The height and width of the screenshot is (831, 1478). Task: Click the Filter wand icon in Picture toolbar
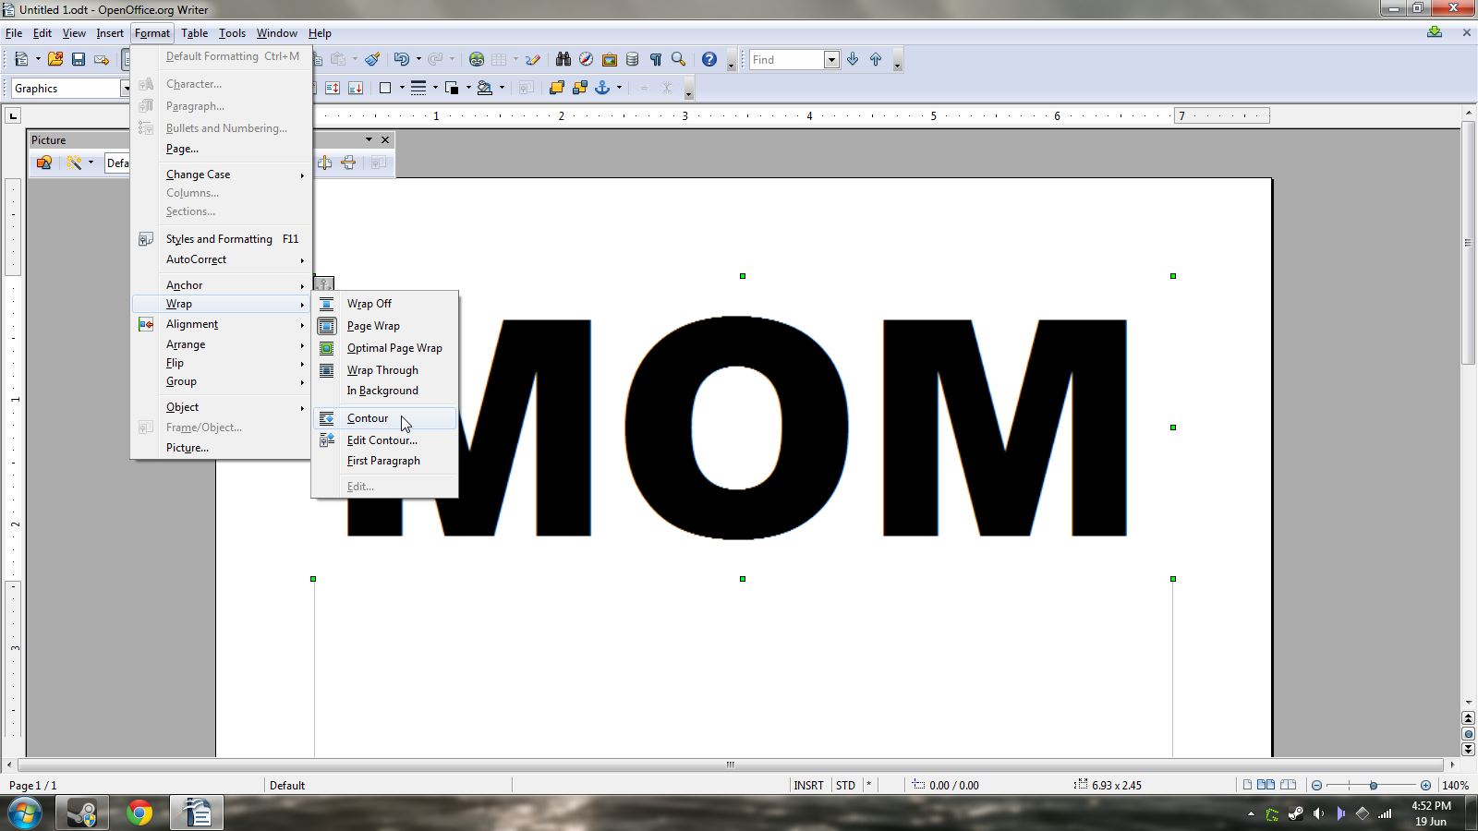point(74,163)
